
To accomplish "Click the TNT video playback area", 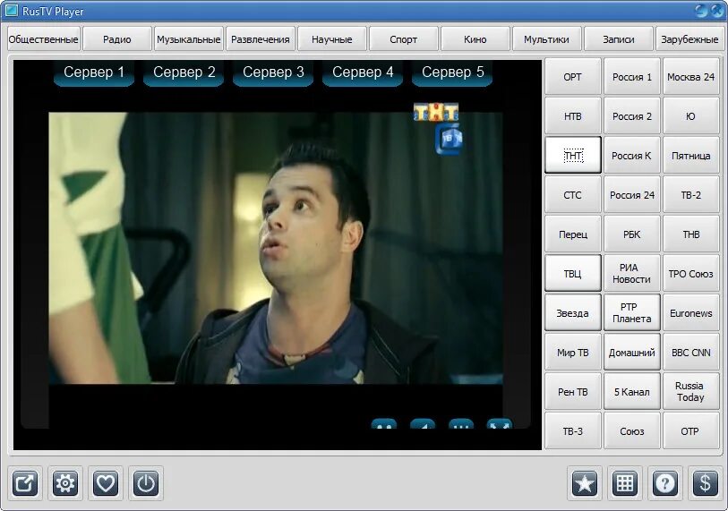I will pos(276,248).
